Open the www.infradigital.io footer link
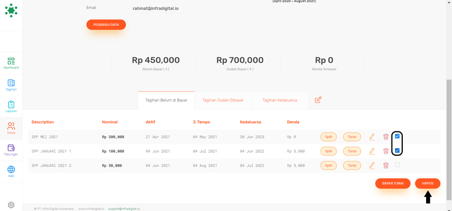 tap(91, 209)
